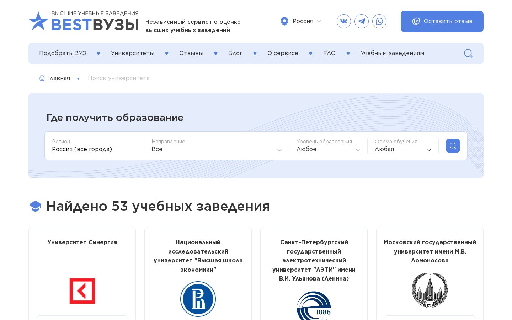Click the Синергия university logo
Screen dimensions: 512x320
82,291
